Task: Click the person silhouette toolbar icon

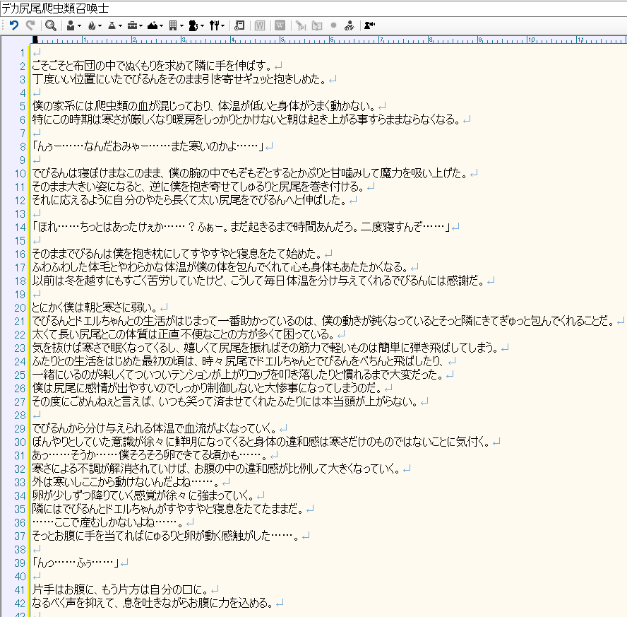Action: click(x=71, y=25)
